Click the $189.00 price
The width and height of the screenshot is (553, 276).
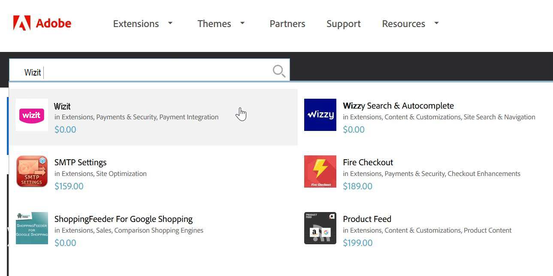[x=358, y=186]
